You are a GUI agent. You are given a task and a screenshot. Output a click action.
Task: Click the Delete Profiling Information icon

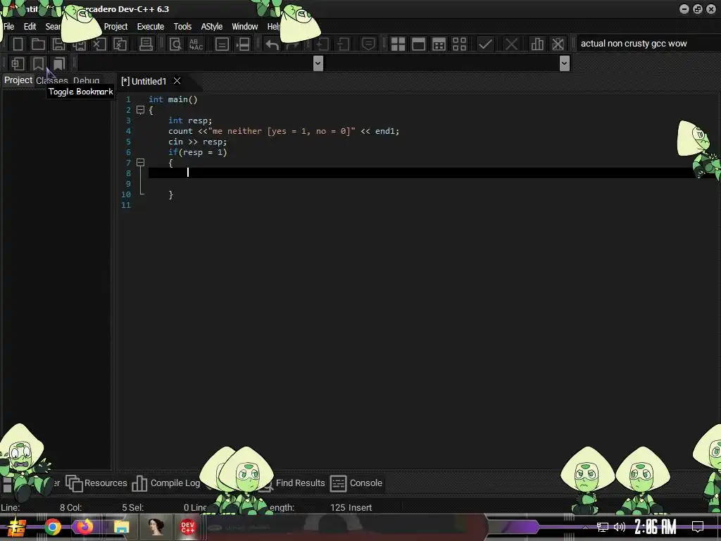558,44
